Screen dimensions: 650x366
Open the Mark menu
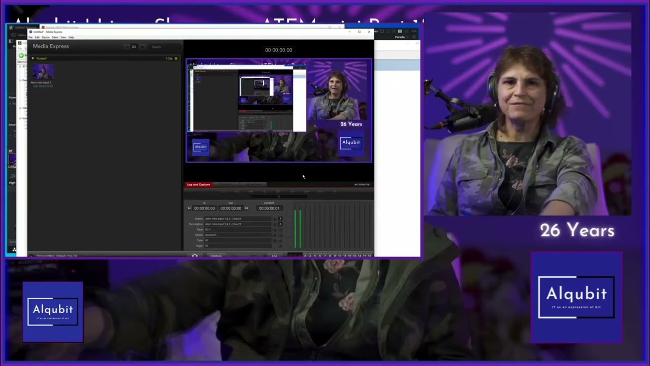(55, 37)
